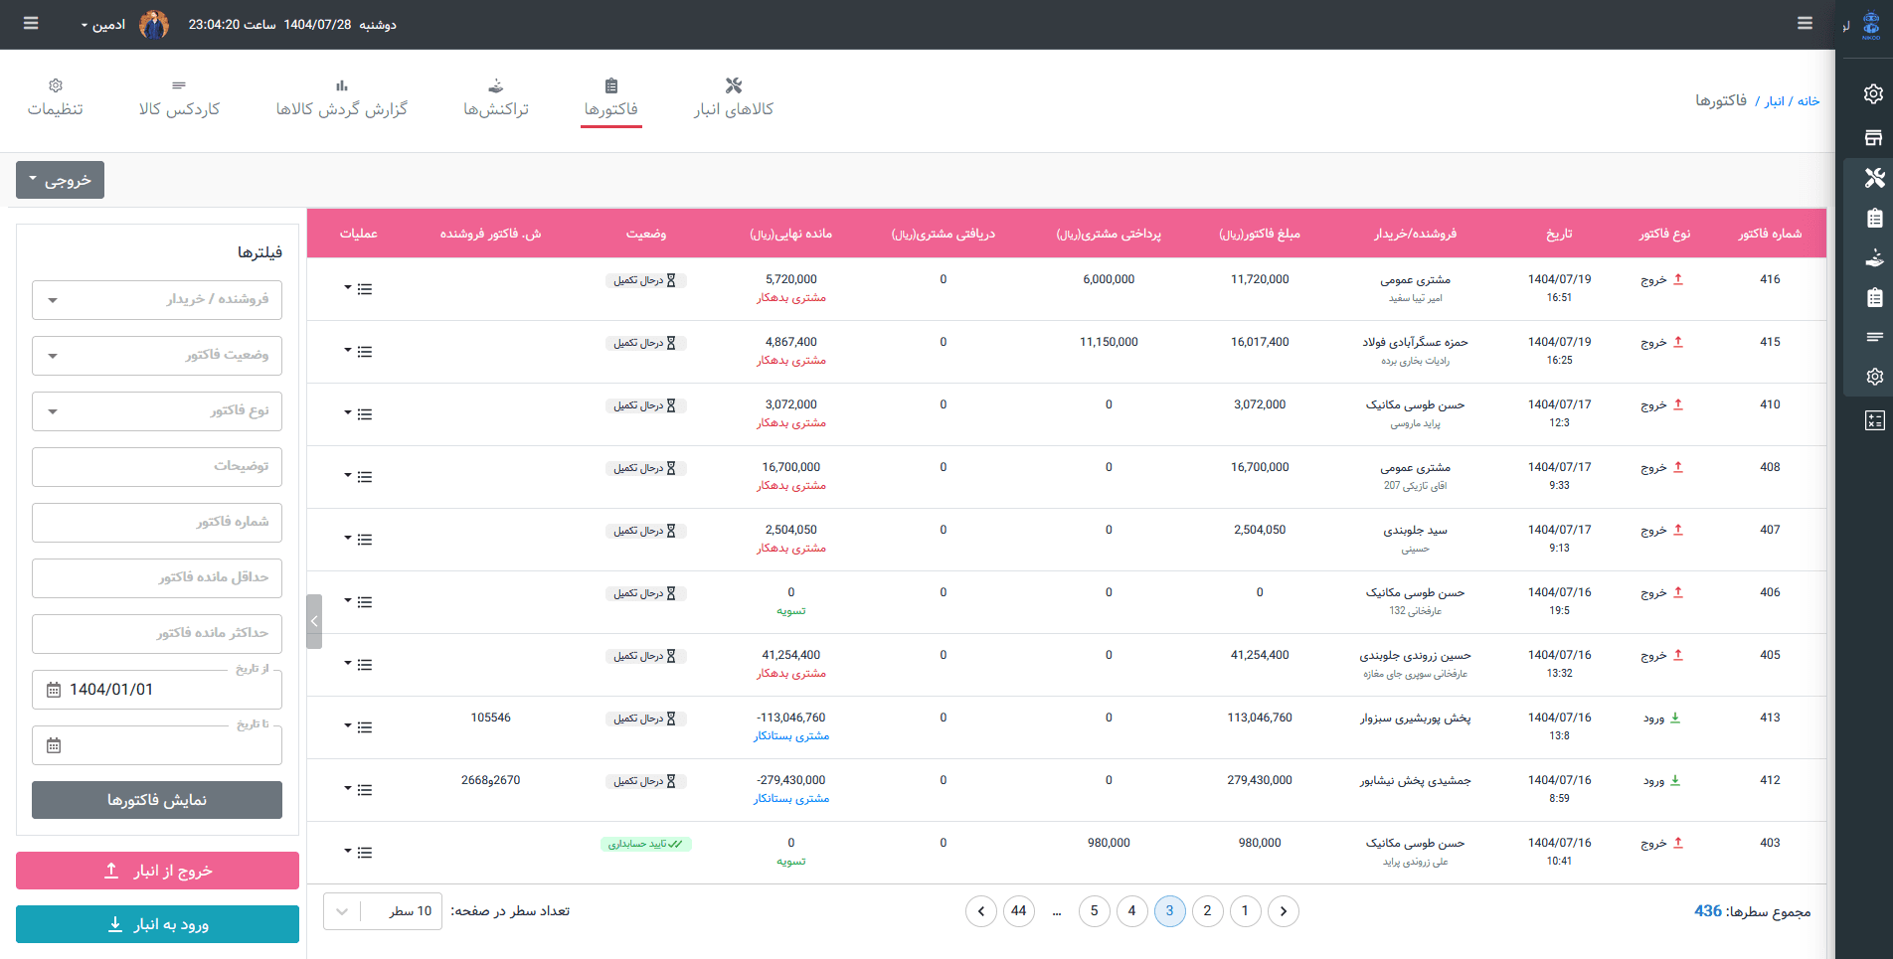The height and width of the screenshot is (959, 1893).
Task: Collapse the filters panel with side handle
Action: point(314,621)
